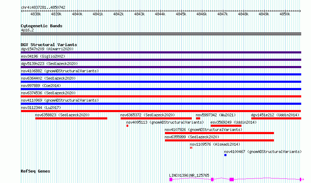
Task: Open nsv6364402 (Sedlazeck2020) variant label
Action: pyautogui.click(x=48, y=78)
